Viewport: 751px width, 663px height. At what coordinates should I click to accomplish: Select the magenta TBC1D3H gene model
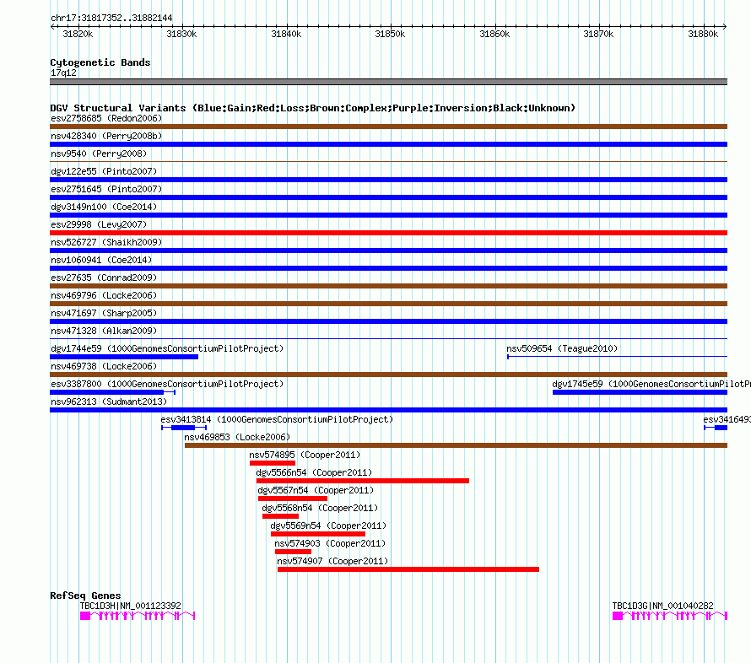click(138, 616)
